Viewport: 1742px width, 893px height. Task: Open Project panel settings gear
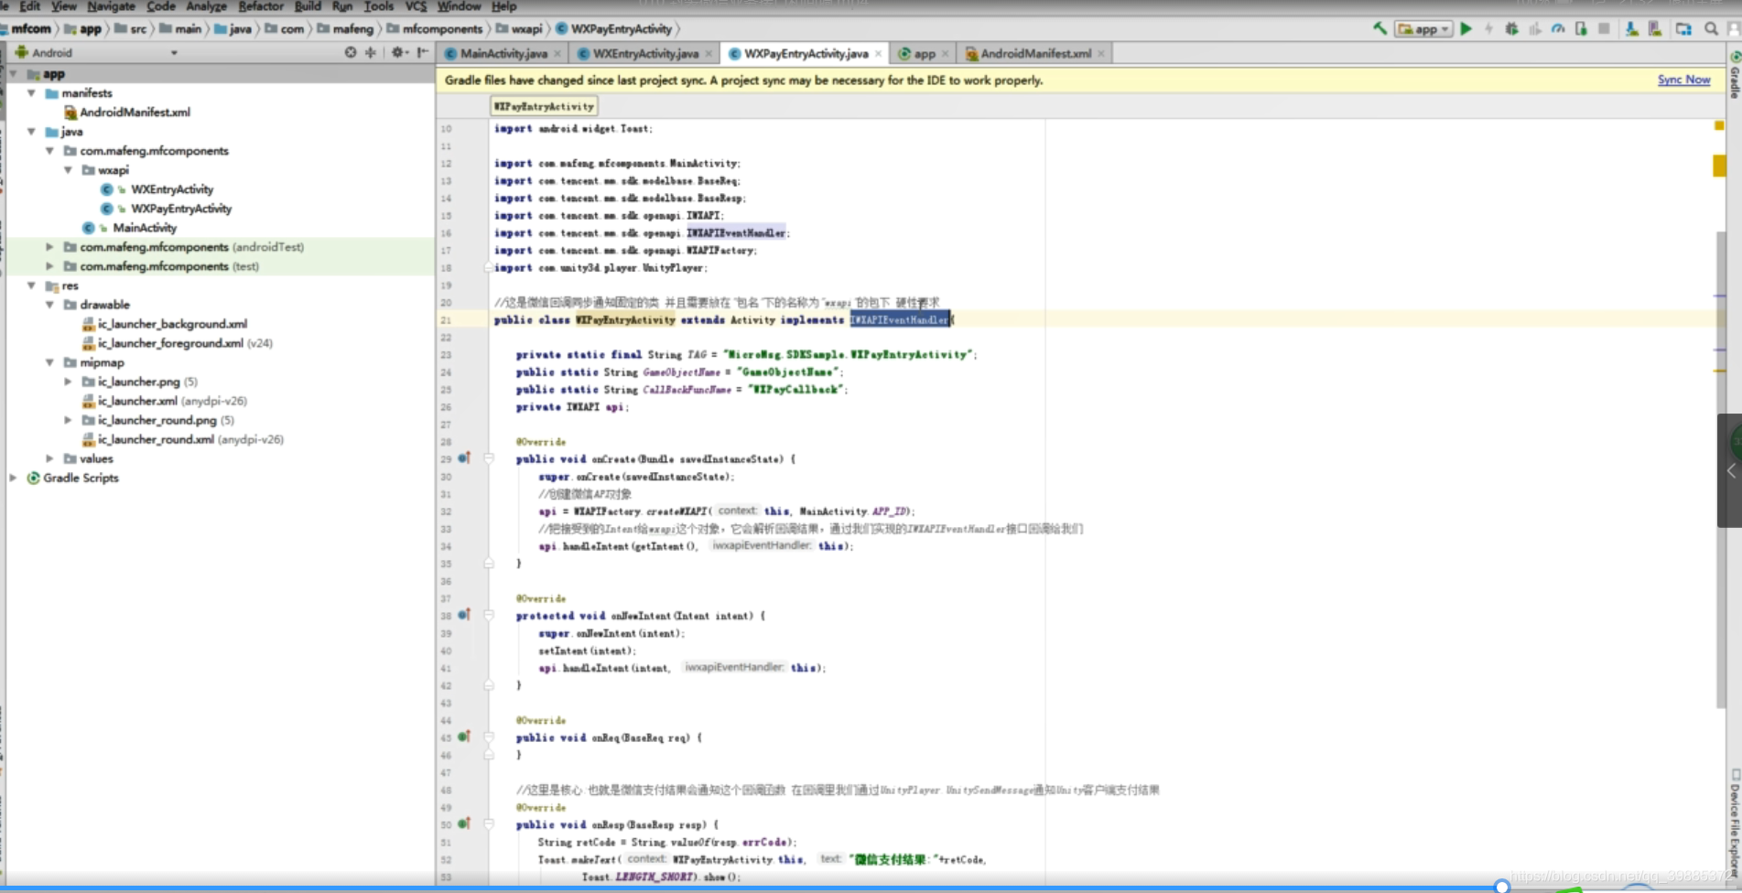pos(399,53)
